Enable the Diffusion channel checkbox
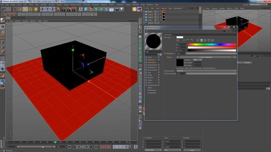271x152 pixels. click(x=159, y=60)
